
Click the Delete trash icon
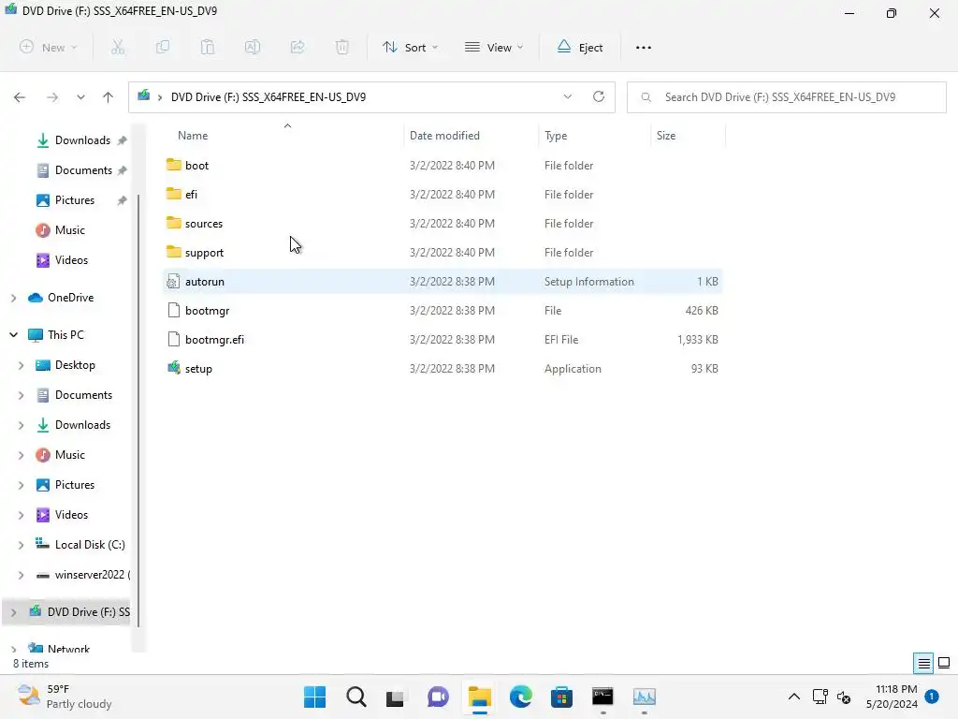(x=342, y=47)
